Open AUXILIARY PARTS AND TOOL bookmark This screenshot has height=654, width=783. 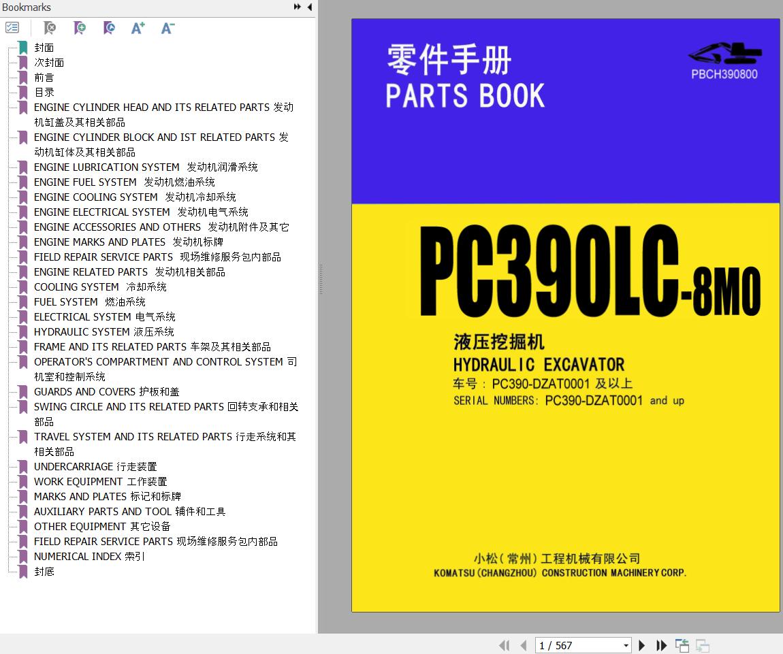click(130, 512)
